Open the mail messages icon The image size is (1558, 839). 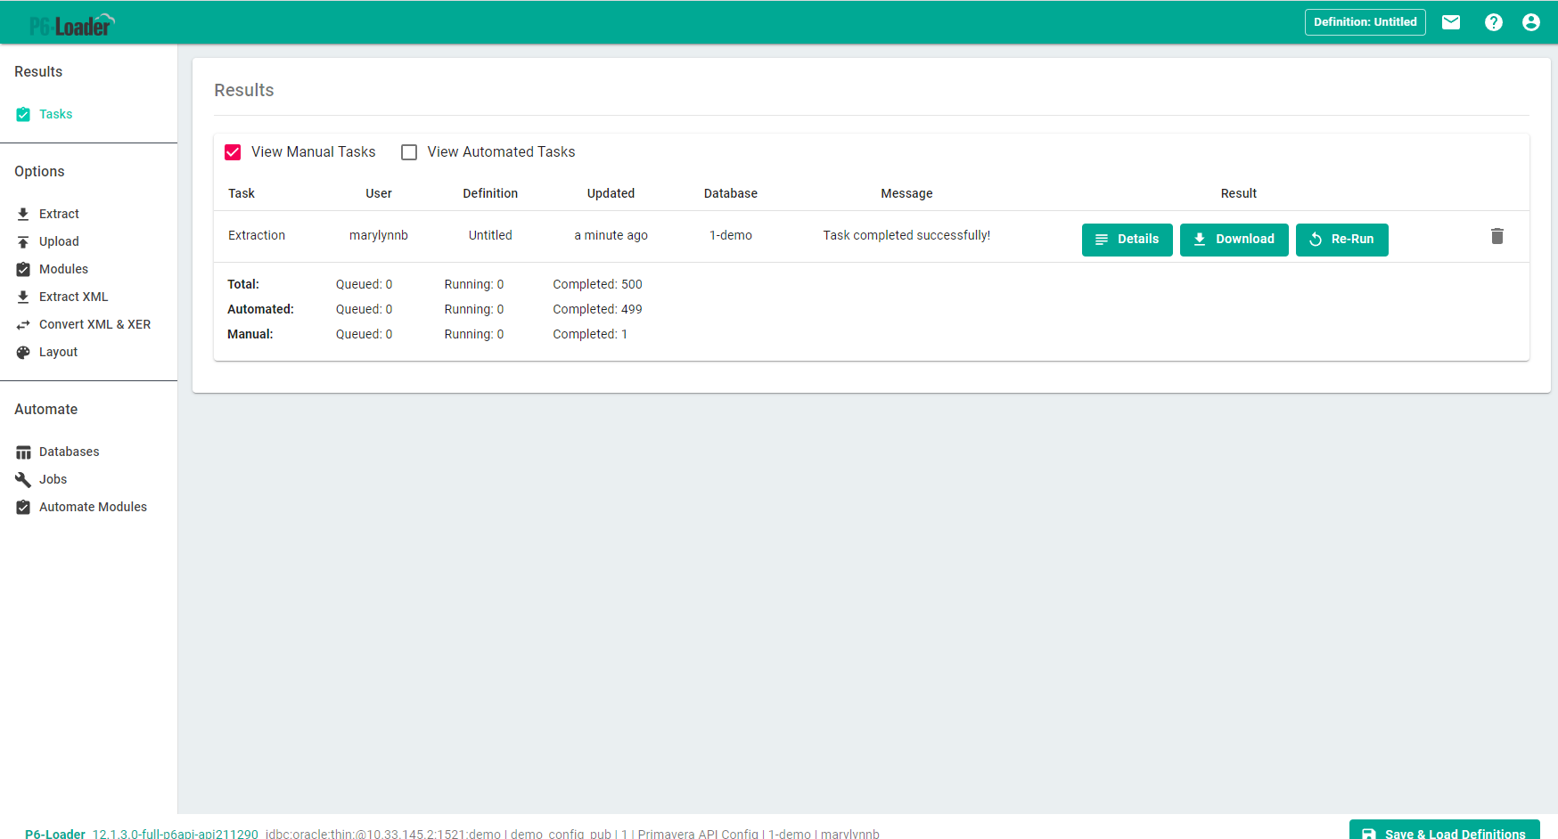pyautogui.click(x=1451, y=22)
